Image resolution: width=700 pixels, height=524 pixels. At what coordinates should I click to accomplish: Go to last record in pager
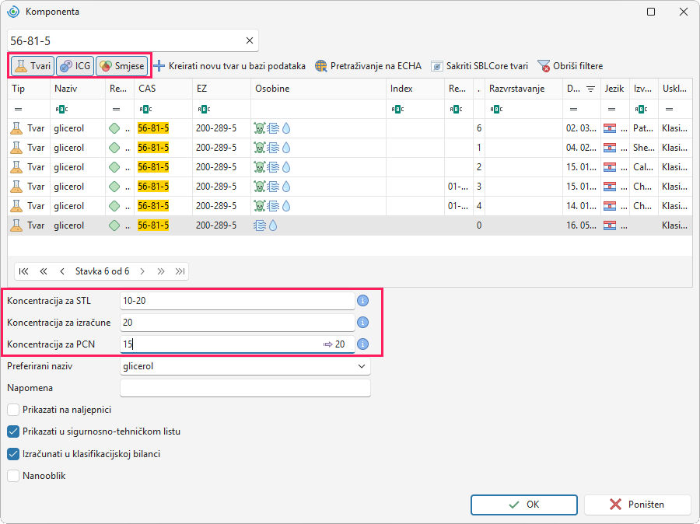point(180,271)
